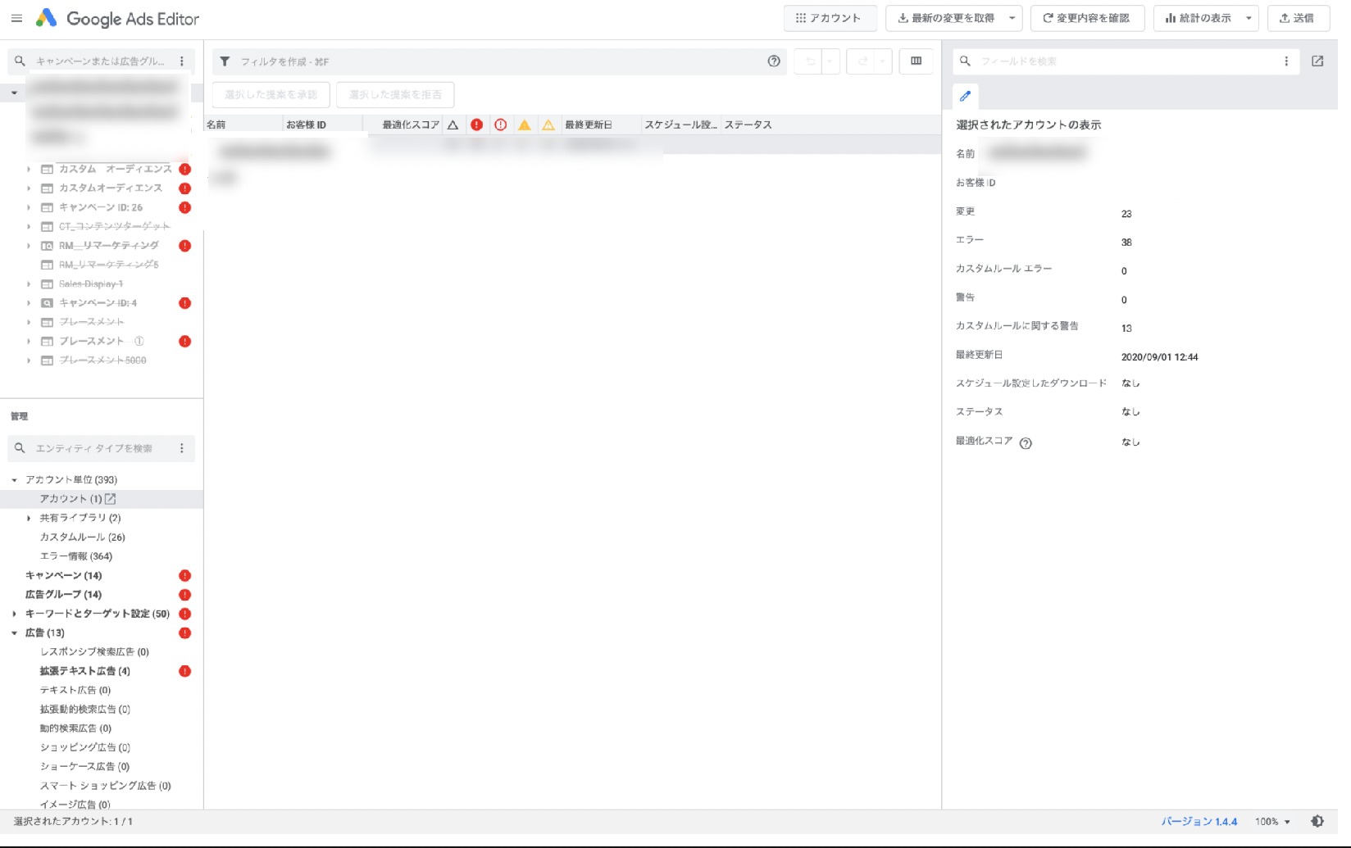Toggle dark mode icon in bottom status bar

1317,821
